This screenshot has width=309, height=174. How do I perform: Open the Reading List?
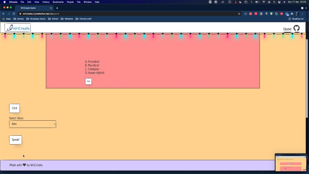296,19
